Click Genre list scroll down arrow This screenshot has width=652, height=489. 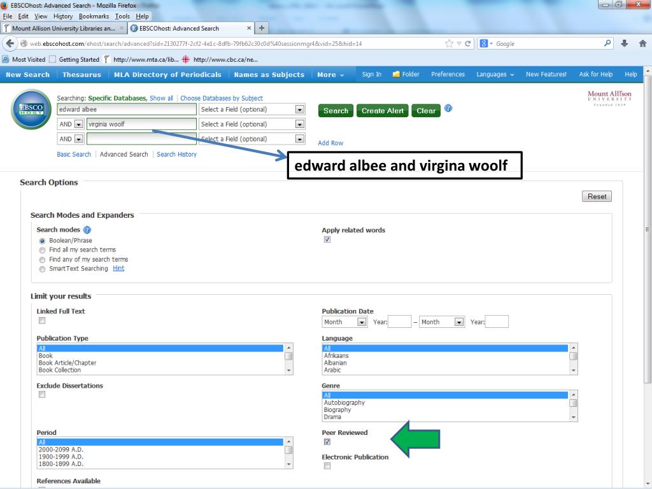[574, 417]
